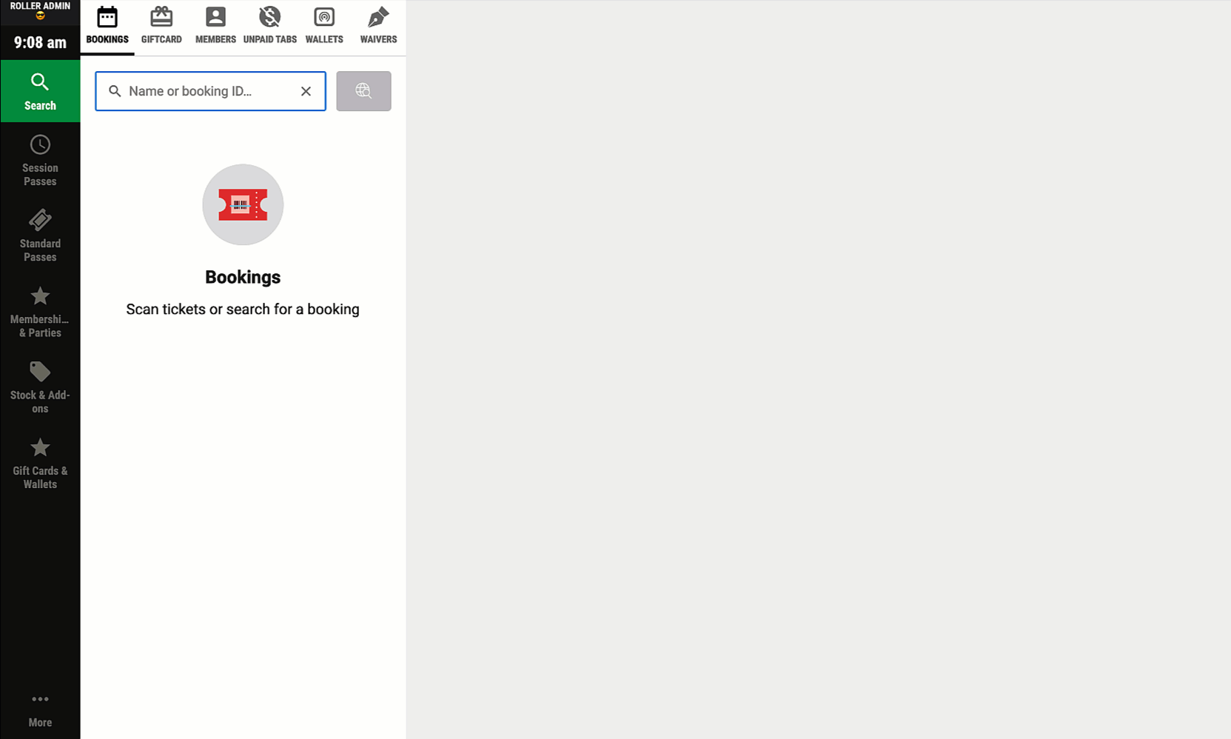The width and height of the screenshot is (1231, 739).
Task: Open Session Passes in the sidebar
Action: tap(40, 160)
